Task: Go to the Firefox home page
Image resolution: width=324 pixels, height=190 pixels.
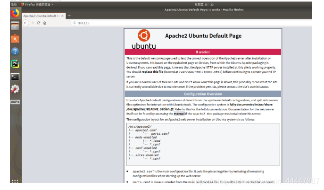Action: pos(45,23)
